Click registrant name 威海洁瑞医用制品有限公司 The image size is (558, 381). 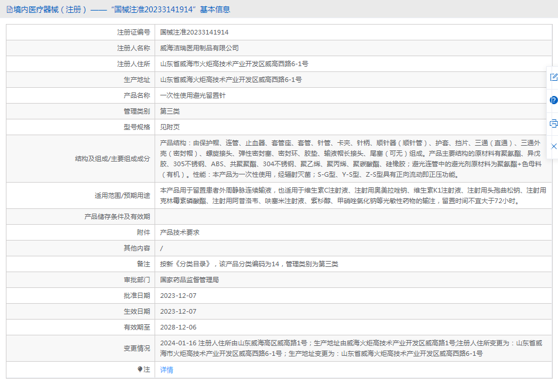(x=199, y=48)
